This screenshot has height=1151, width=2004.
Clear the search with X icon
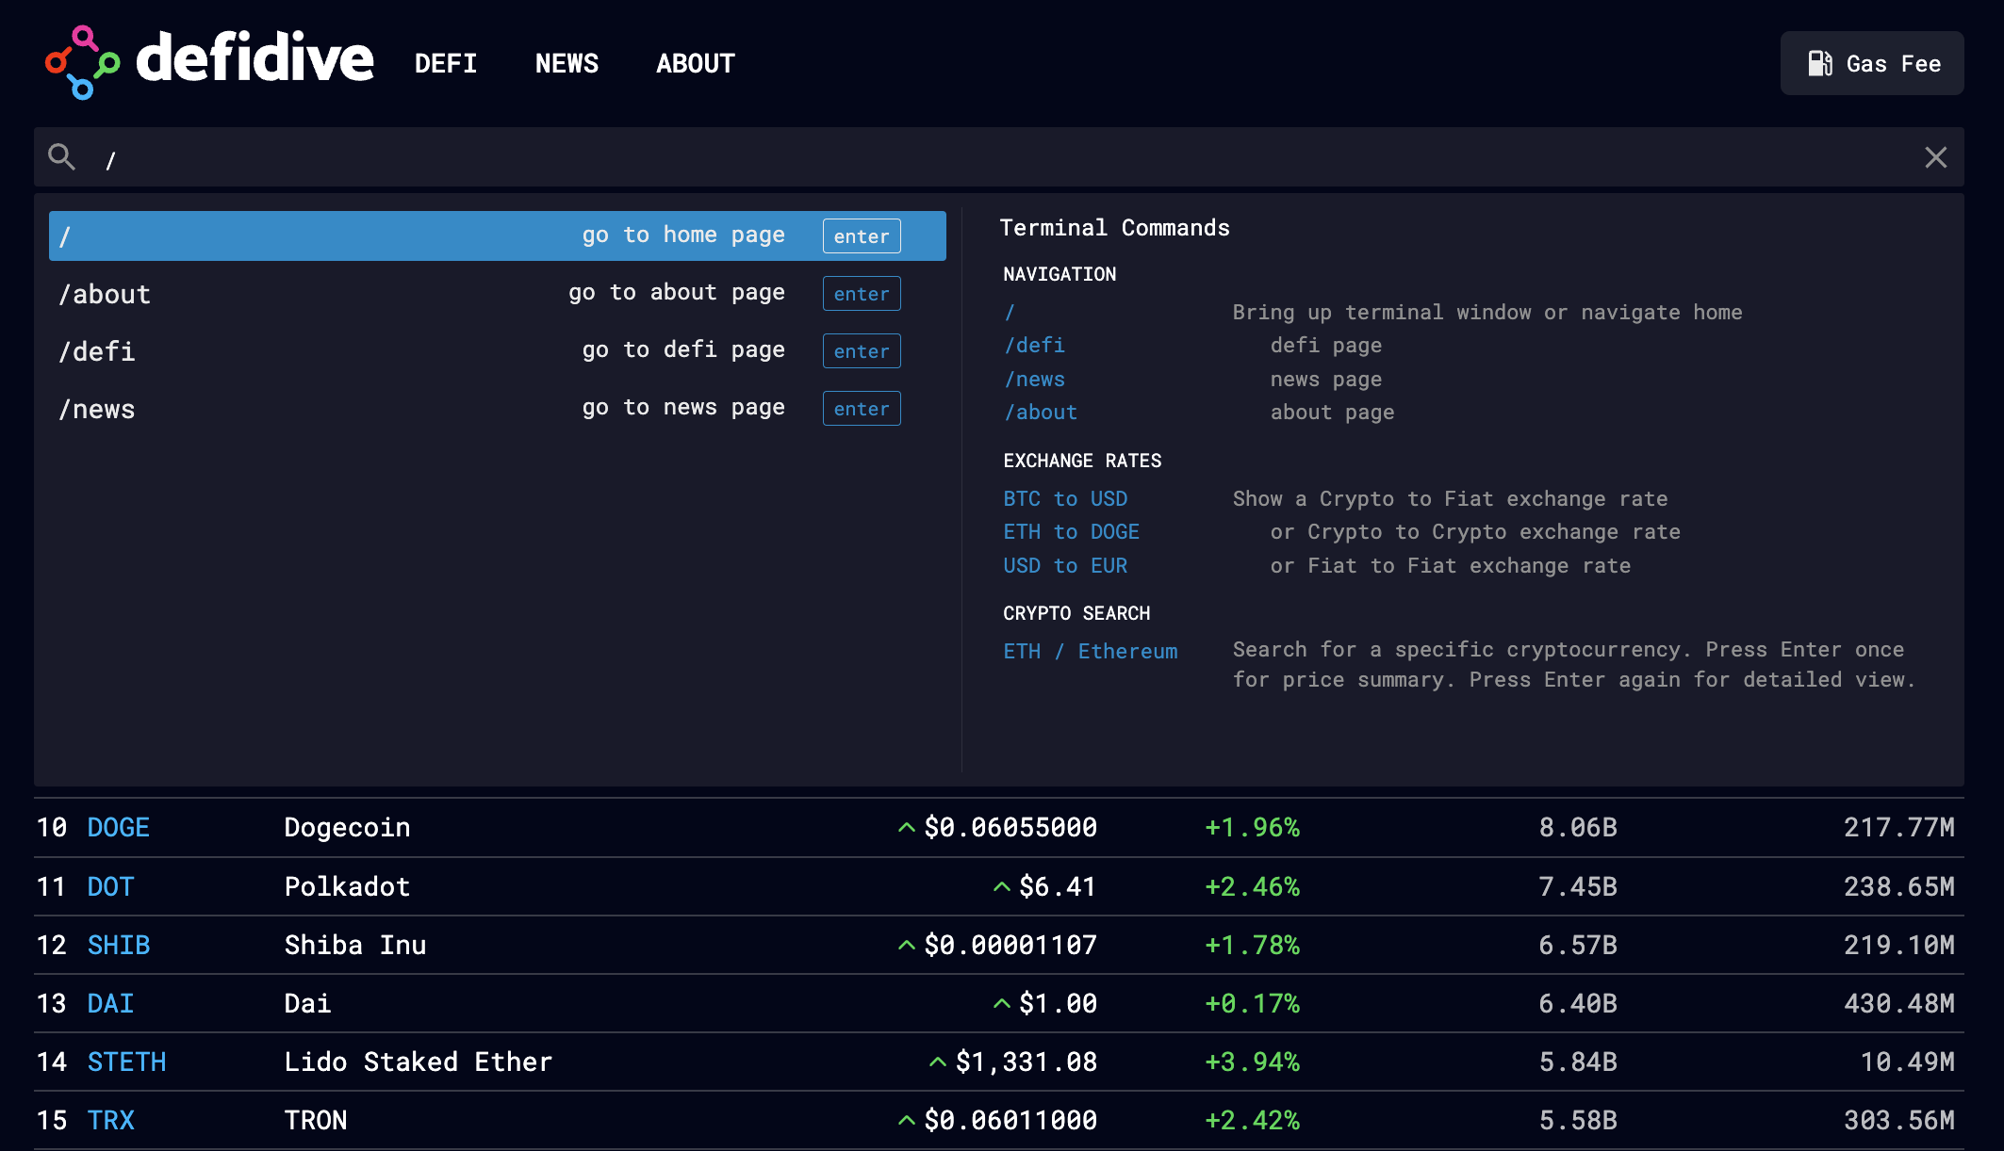1936,157
